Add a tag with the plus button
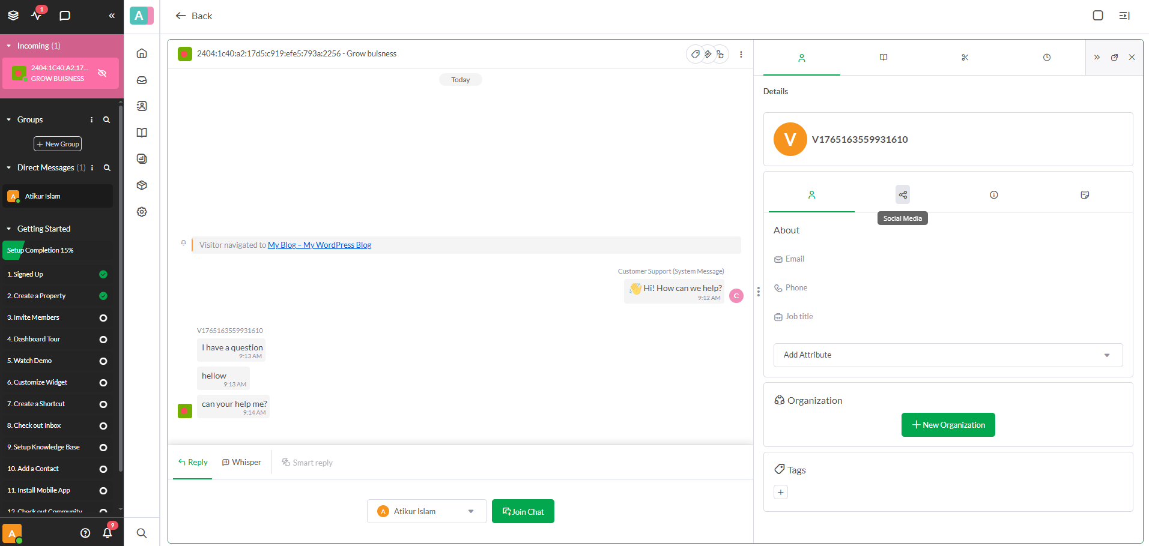The width and height of the screenshot is (1149, 546). pos(781,492)
